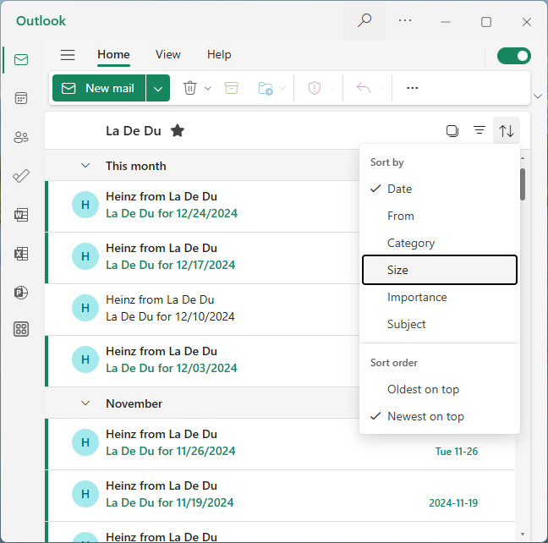Viewport: 548px width, 543px height.
Task: Toggle the hamburger navigation pane
Action: (68, 55)
